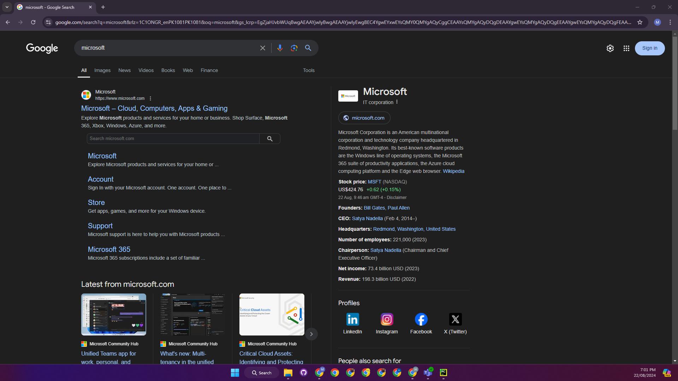Click the Google logo
Viewport: 678px width, 381px height.
coord(42,48)
